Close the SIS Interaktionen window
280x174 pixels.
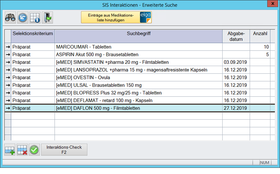[x=273, y=4]
